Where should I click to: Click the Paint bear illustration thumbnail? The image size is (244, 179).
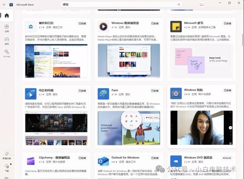pyautogui.click(x=129, y=128)
